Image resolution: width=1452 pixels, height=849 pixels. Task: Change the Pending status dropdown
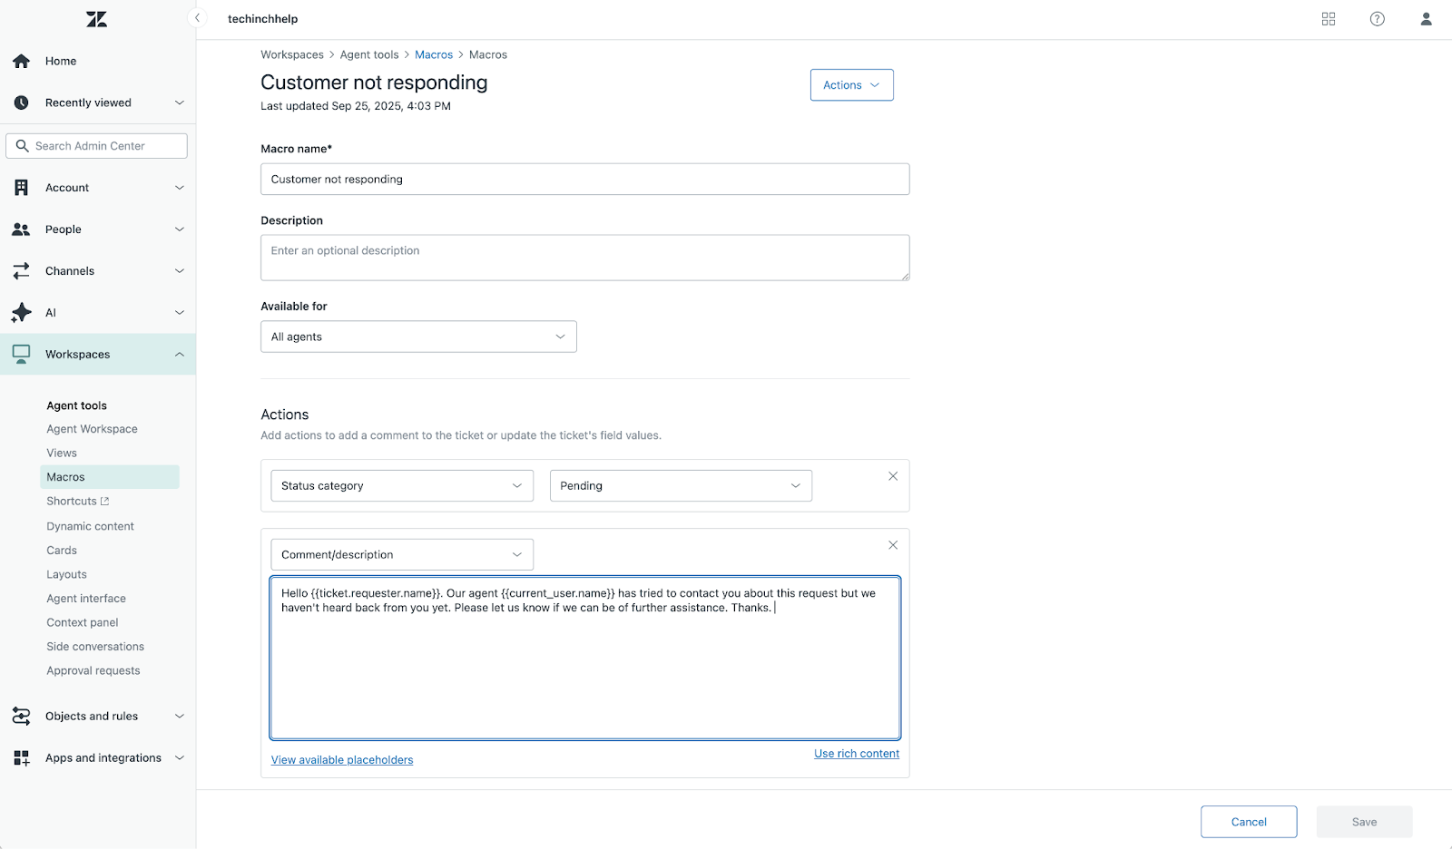point(680,485)
